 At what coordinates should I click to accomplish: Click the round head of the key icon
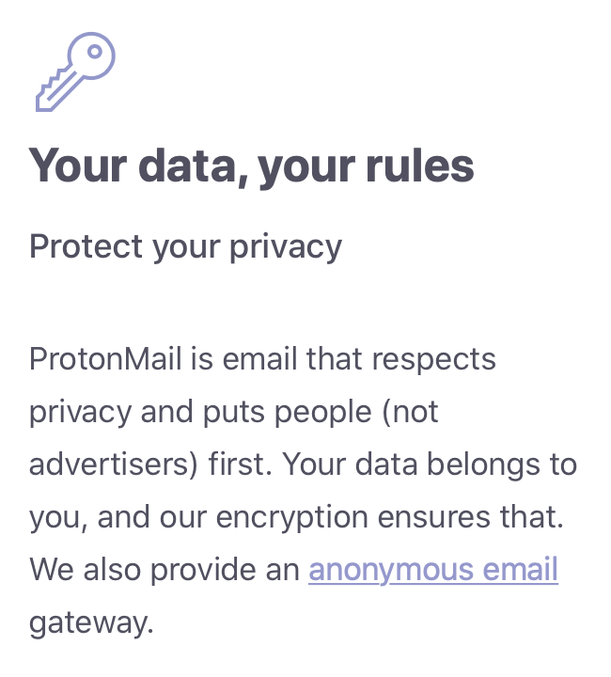tap(94, 55)
